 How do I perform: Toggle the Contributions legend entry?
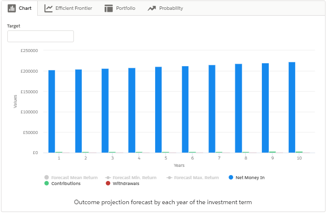coord(63,184)
